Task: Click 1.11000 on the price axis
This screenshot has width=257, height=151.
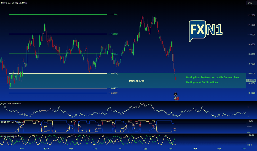Action: tap(251, 25)
